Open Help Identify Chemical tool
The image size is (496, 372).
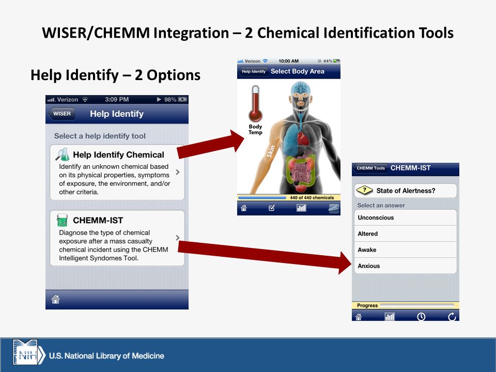click(x=117, y=173)
